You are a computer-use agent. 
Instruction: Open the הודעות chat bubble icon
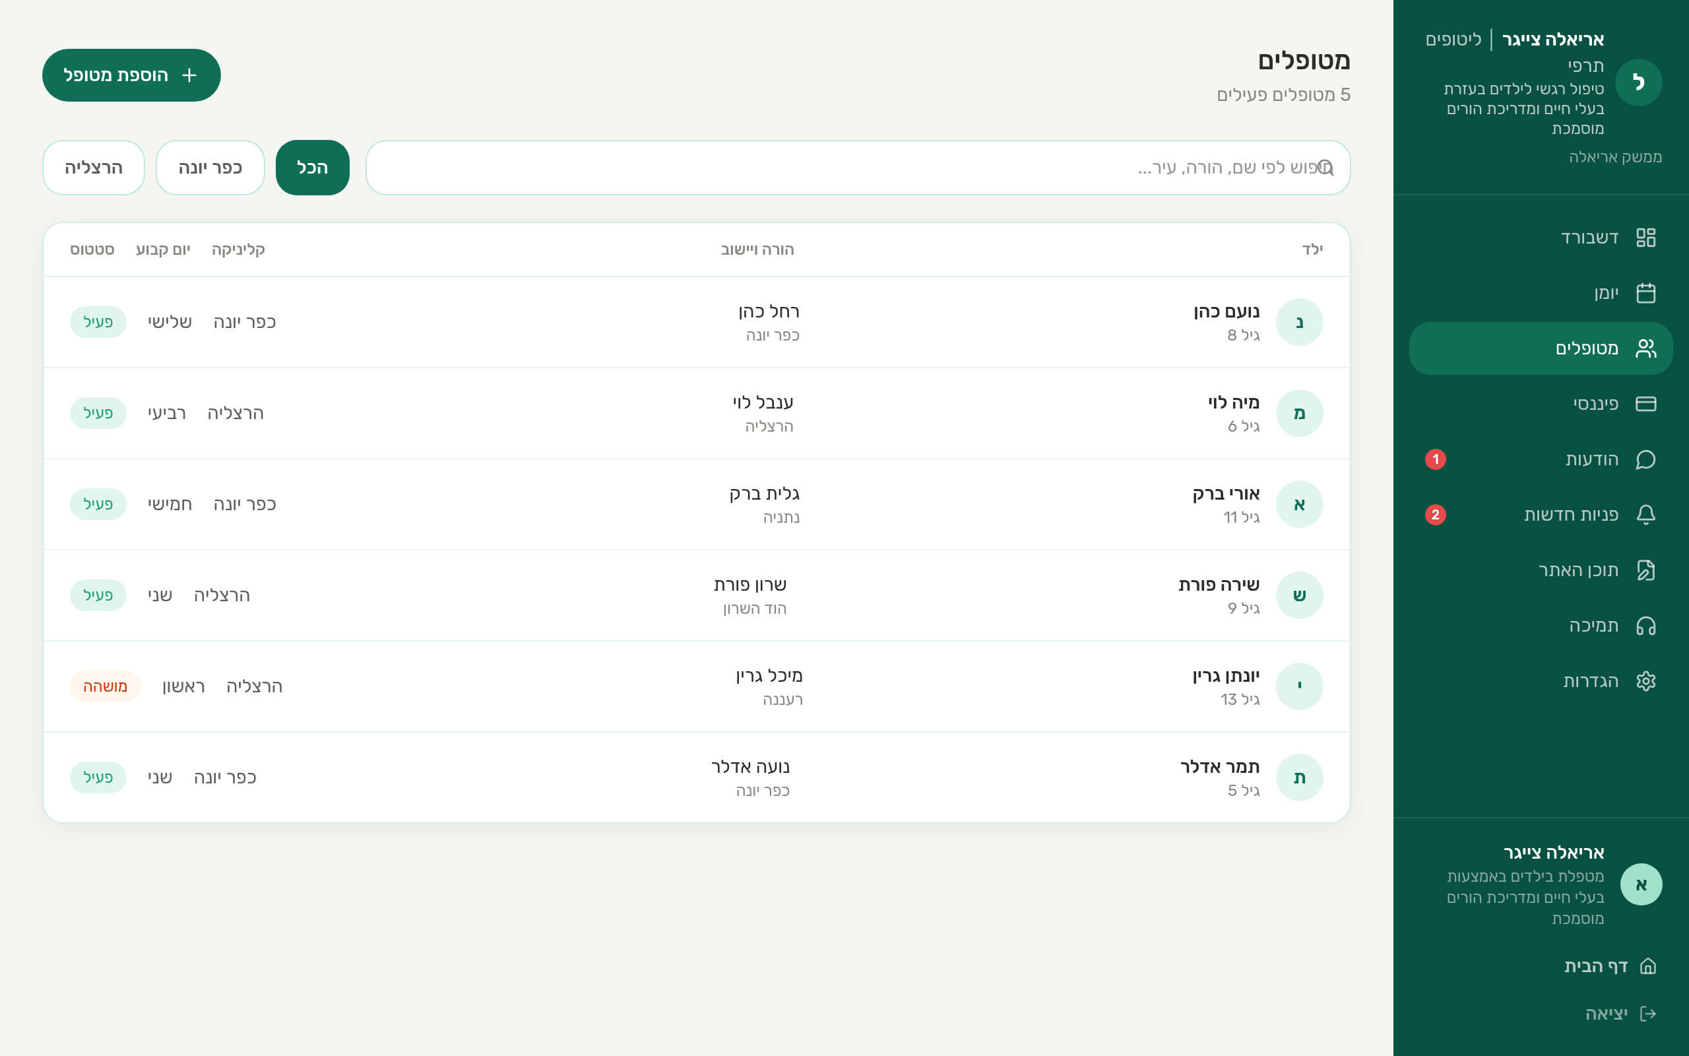pyautogui.click(x=1645, y=459)
